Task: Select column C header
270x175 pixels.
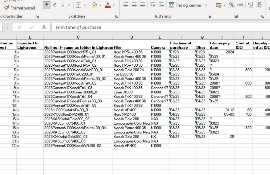Action: point(78,37)
